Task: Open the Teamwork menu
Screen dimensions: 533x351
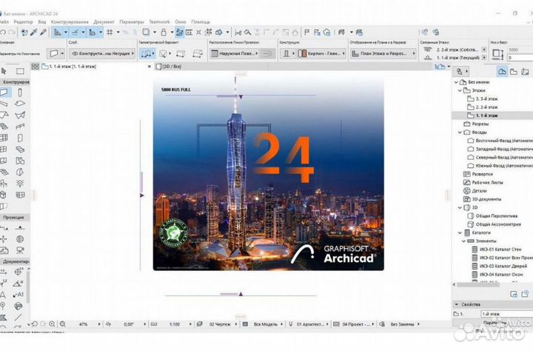Action: [x=159, y=21]
